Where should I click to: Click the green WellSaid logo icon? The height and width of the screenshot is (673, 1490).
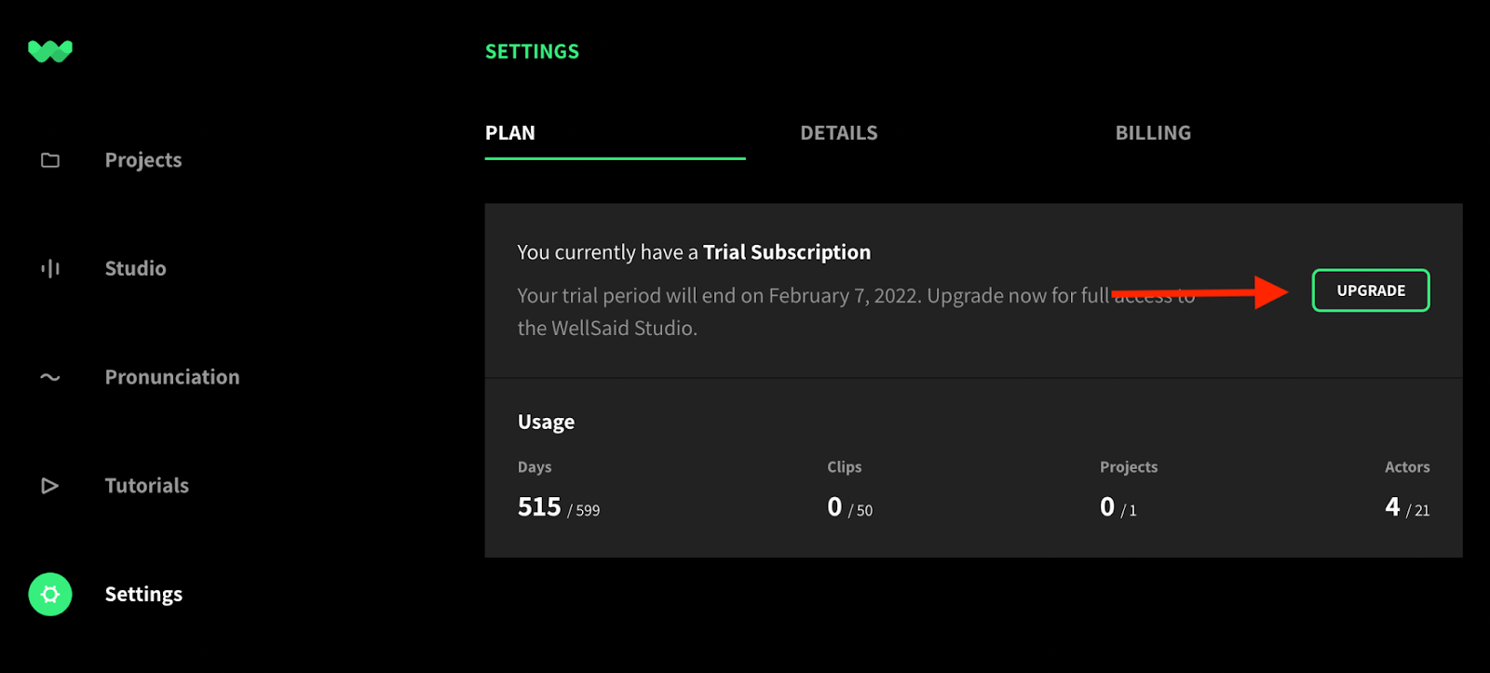tap(50, 51)
